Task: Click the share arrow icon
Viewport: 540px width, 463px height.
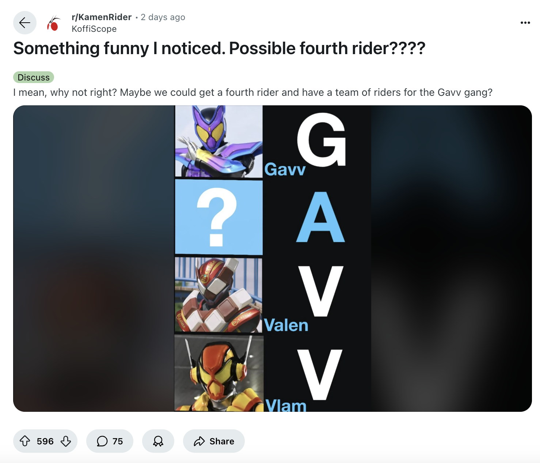Action: click(x=199, y=441)
